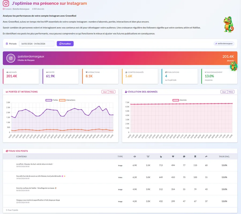Toggle the Abonnés series in the legend
Screen dimensions: 241x214
179,100
